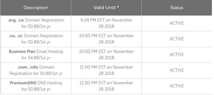Select the .org, .co Domain Registration description
This screenshot has height=95, width=214.
[36, 23]
